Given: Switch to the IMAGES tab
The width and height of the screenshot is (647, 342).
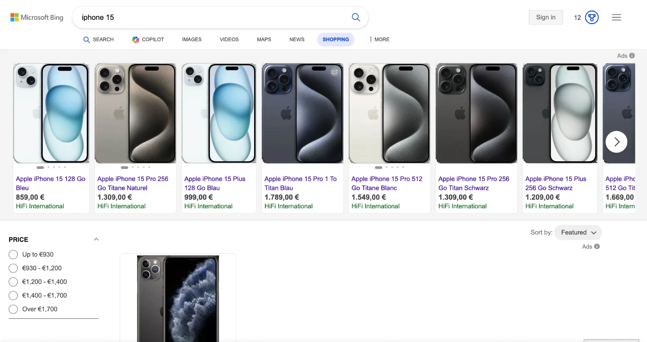Looking at the screenshot, I should tap(192, 39).
